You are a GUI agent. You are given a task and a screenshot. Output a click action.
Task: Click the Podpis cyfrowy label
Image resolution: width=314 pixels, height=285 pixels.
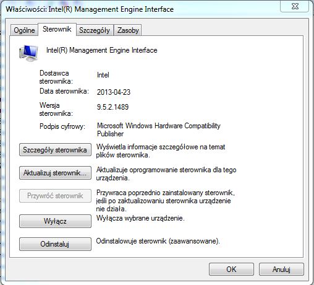(x=62, y=126)
